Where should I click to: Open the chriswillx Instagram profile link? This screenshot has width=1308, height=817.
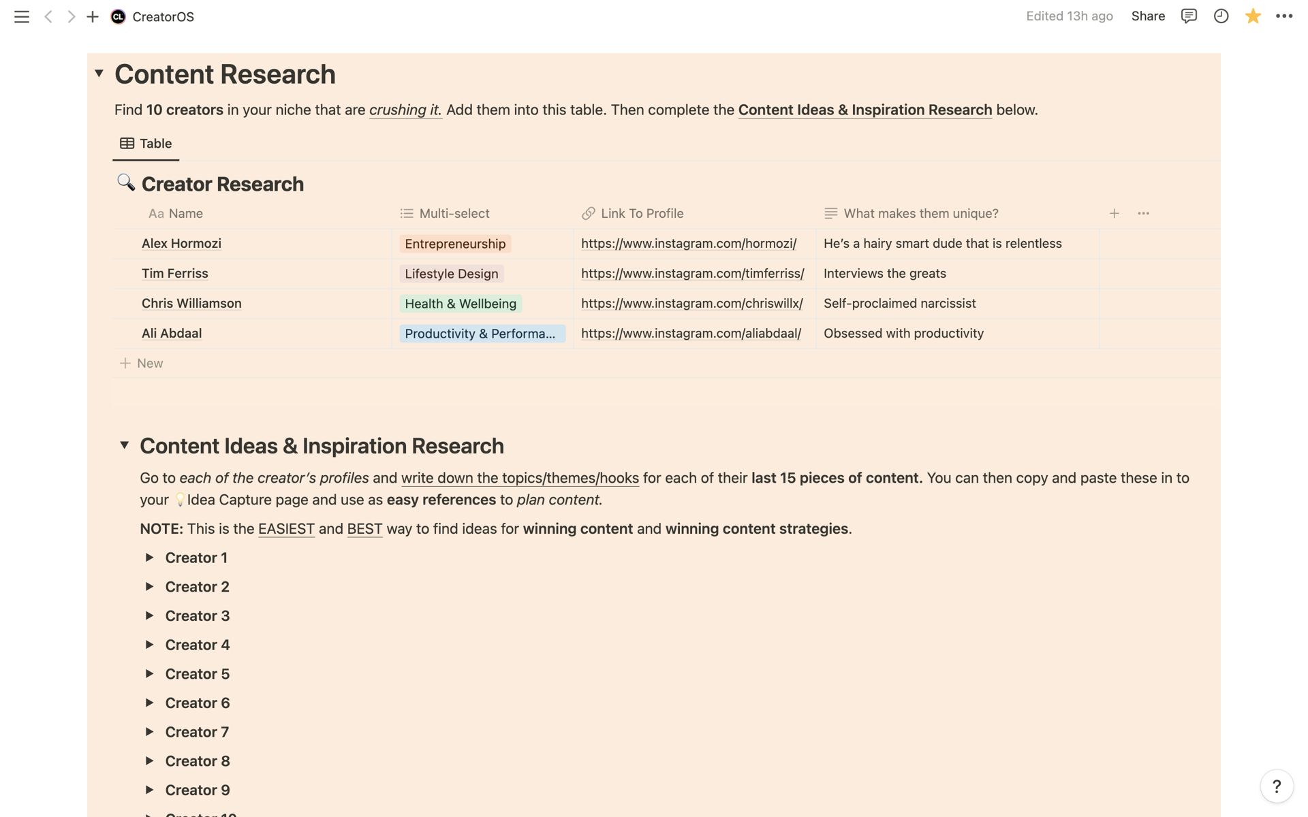(692, 303)
